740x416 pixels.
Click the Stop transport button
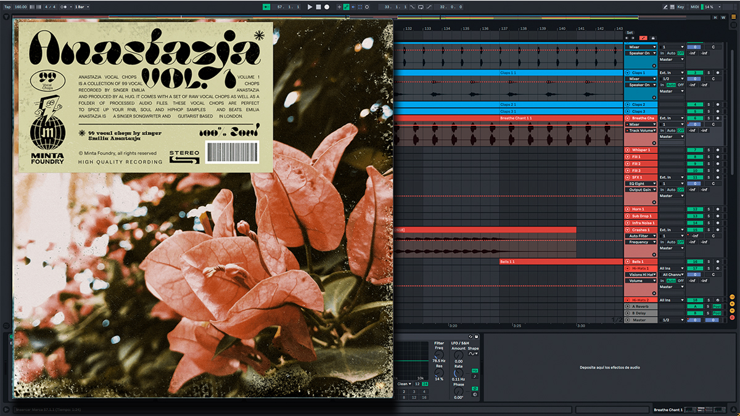pyautogui.click(x=318, y=7)
